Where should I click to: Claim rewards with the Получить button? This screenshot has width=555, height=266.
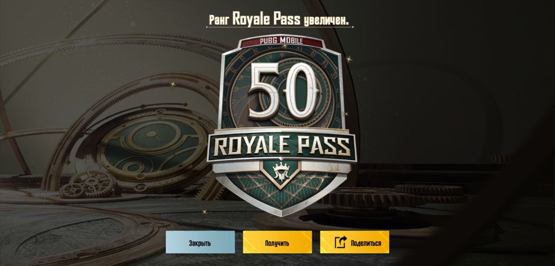[x=277, y=242]
